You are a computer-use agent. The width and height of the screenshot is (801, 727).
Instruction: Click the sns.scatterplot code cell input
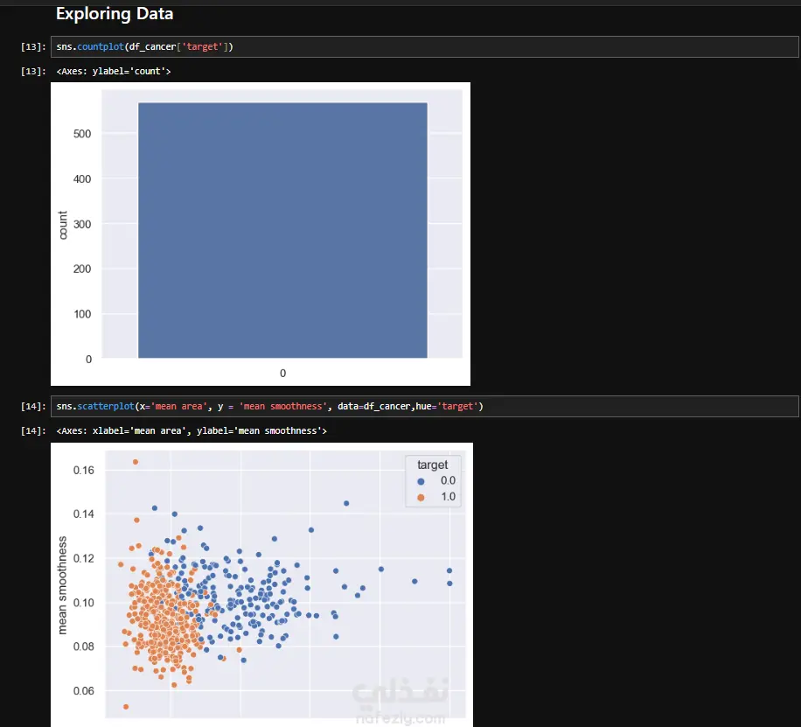pos(424,406)
